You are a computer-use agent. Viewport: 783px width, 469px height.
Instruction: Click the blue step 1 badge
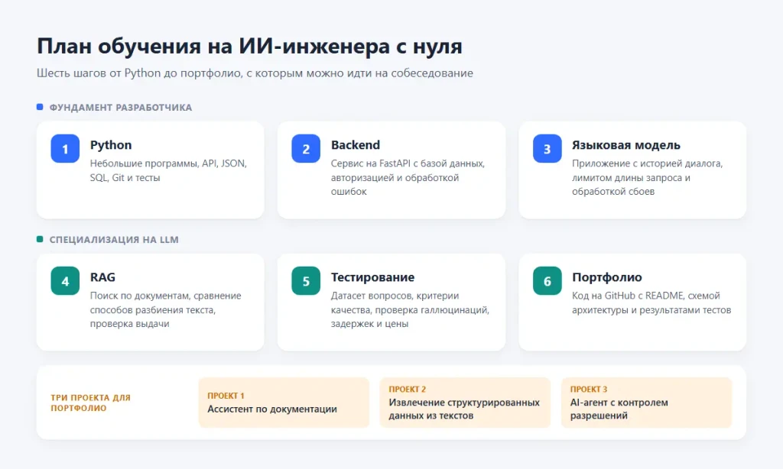click(x=65, y=149)
